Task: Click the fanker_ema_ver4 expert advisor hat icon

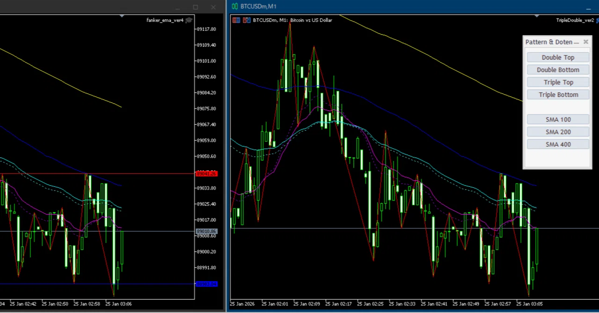Action: pyautogui.click(x=189, y=20)
